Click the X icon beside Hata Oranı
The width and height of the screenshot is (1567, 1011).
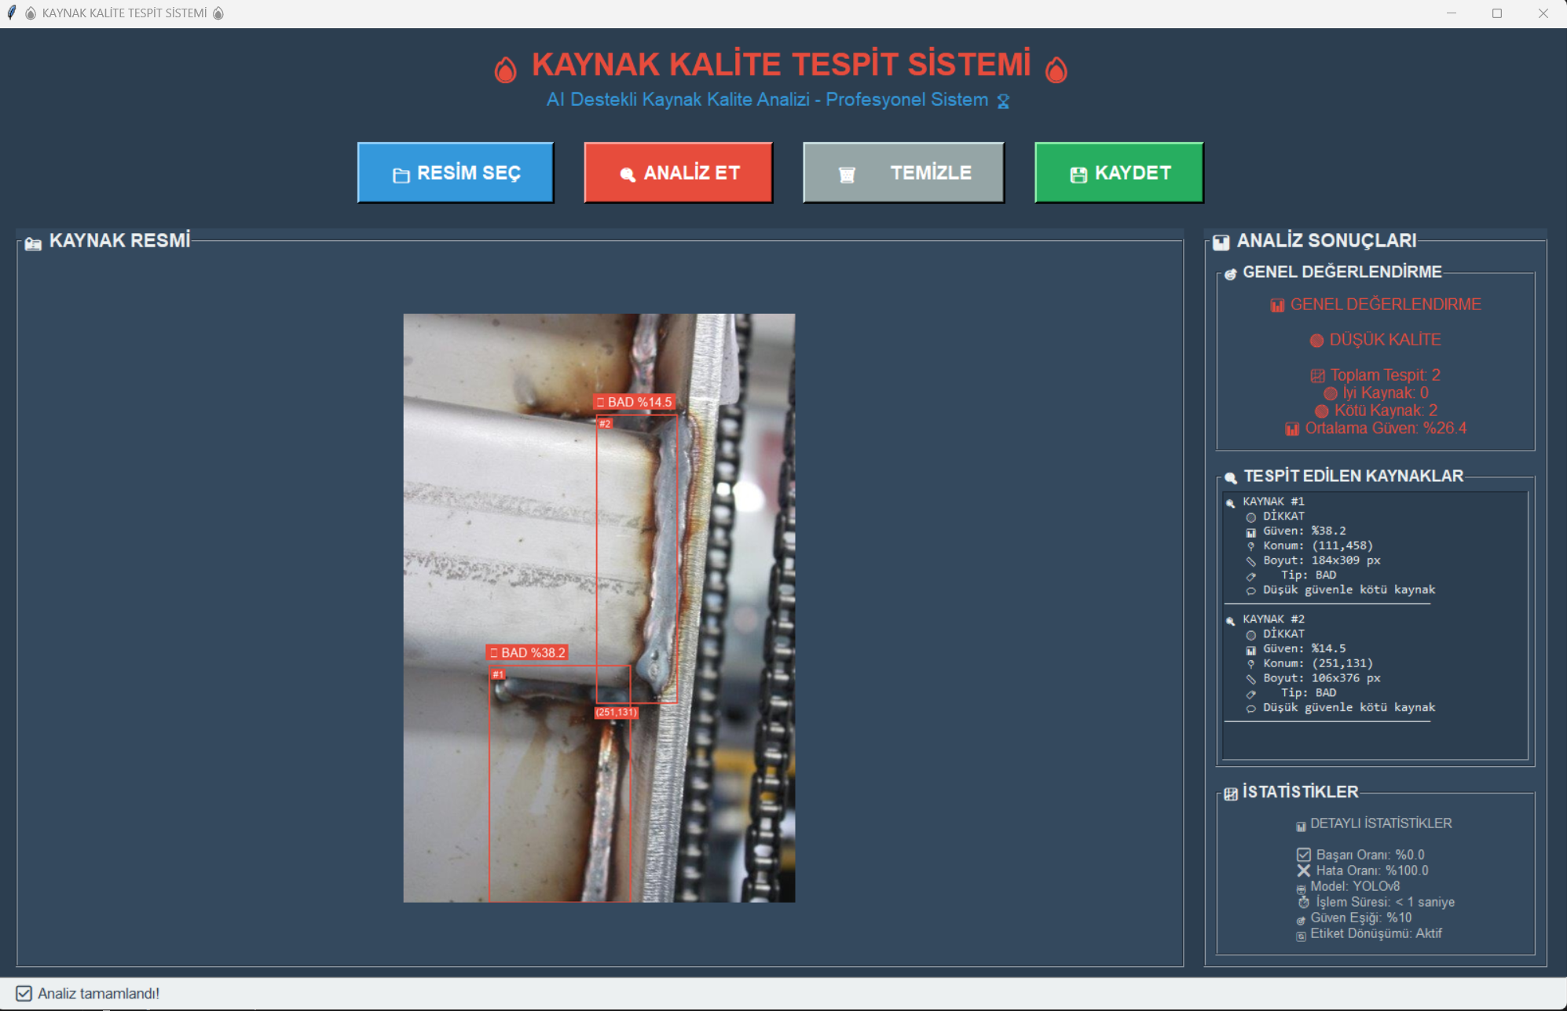(x=1304, y=870)
